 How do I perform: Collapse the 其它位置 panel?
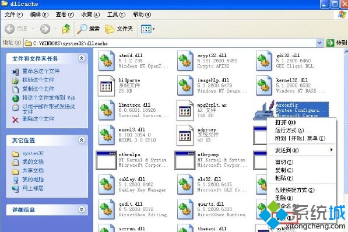(x=82, y=140)
